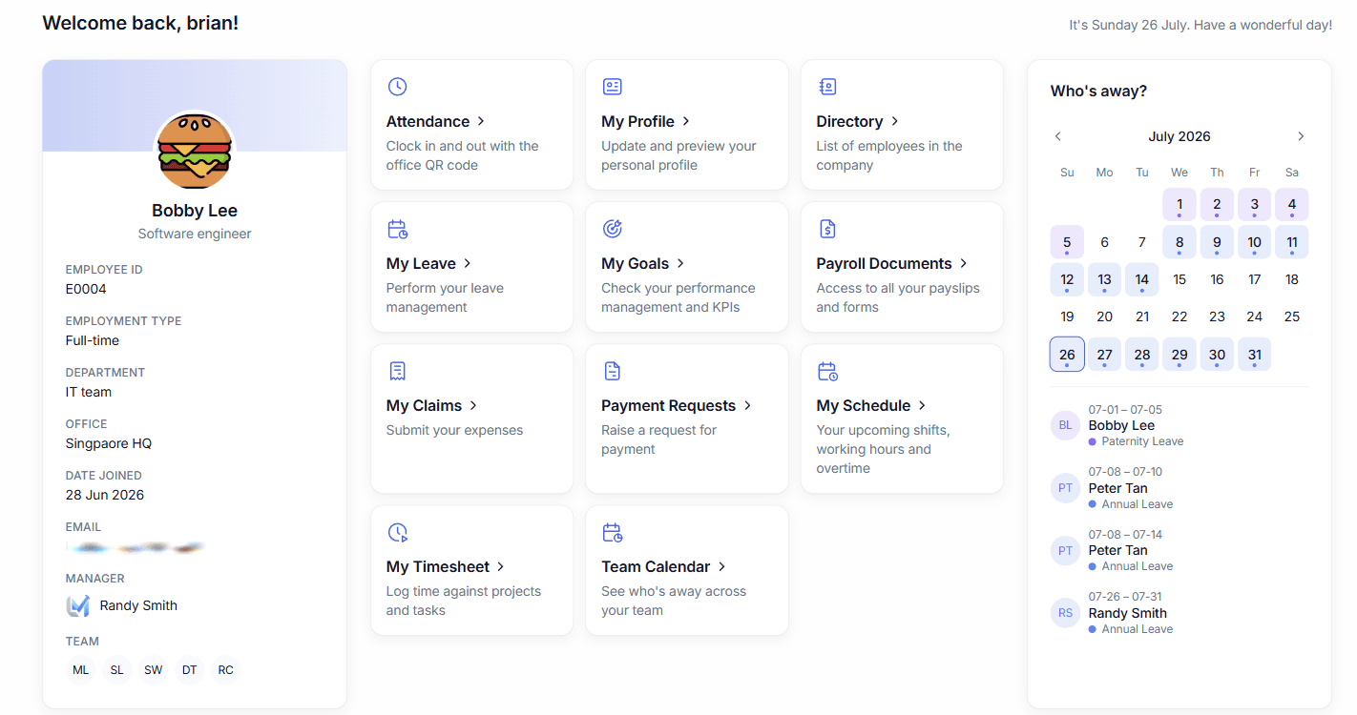Click the PT avatar for leave 07-08 – 07-14
Viewport: 1357px width, 715px height.
click(x=1065, y=550)
